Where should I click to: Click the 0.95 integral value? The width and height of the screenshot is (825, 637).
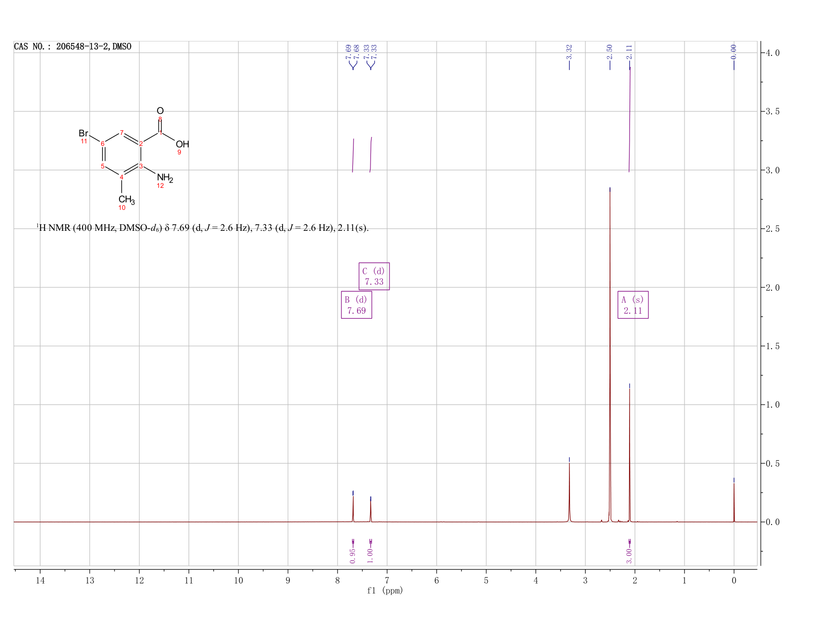tap(352, 556)
